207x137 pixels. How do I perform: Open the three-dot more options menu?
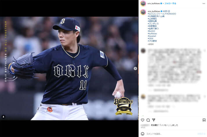point(204,3)
